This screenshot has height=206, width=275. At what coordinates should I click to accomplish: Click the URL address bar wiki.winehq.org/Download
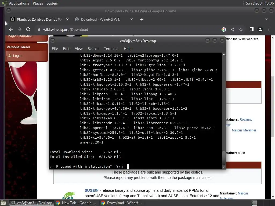[x=66, y=30]
